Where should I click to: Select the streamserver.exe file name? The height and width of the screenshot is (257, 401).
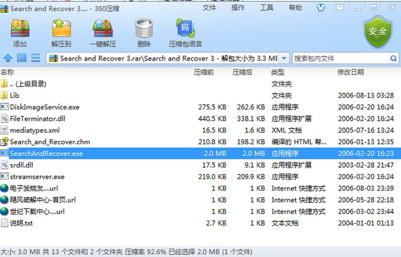click(x=37, y=177)
